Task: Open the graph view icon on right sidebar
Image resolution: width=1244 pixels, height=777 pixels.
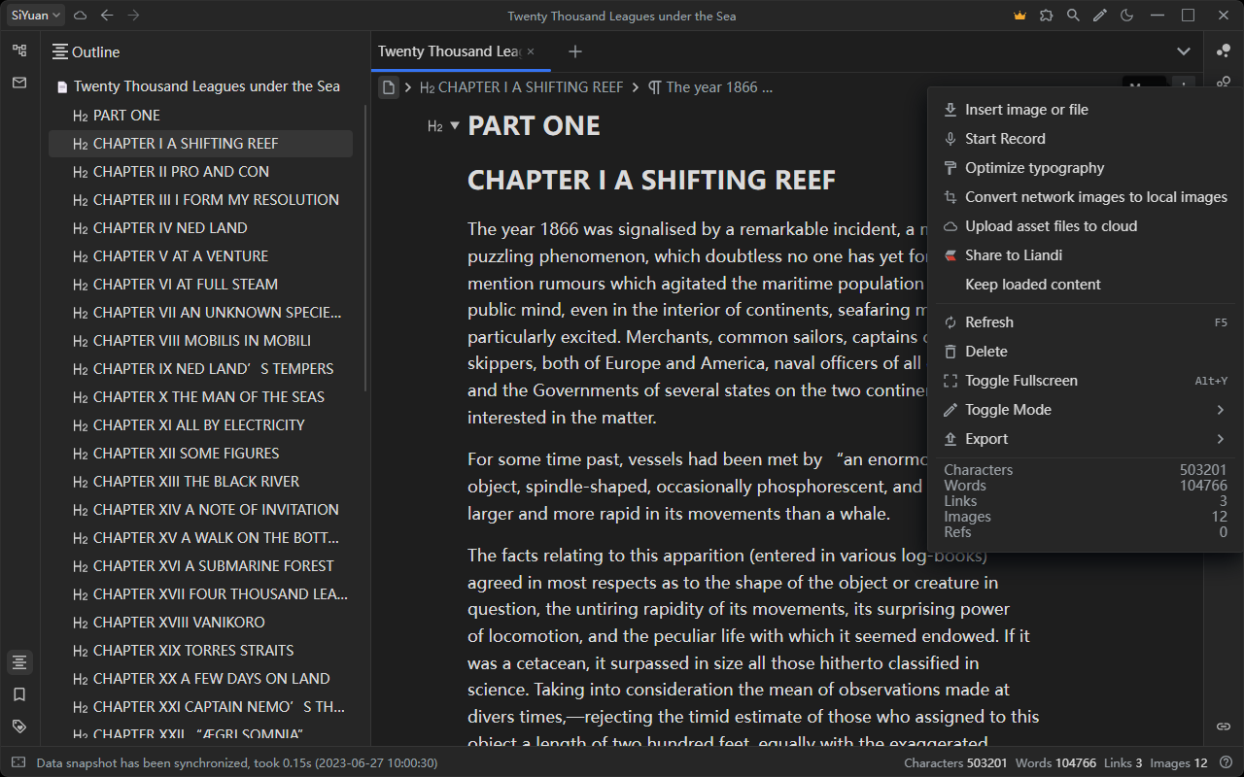Action: [1224, 51]
